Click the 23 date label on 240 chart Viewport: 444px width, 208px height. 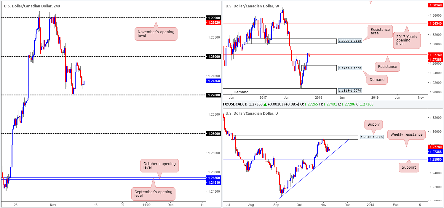tap(16, 204)
